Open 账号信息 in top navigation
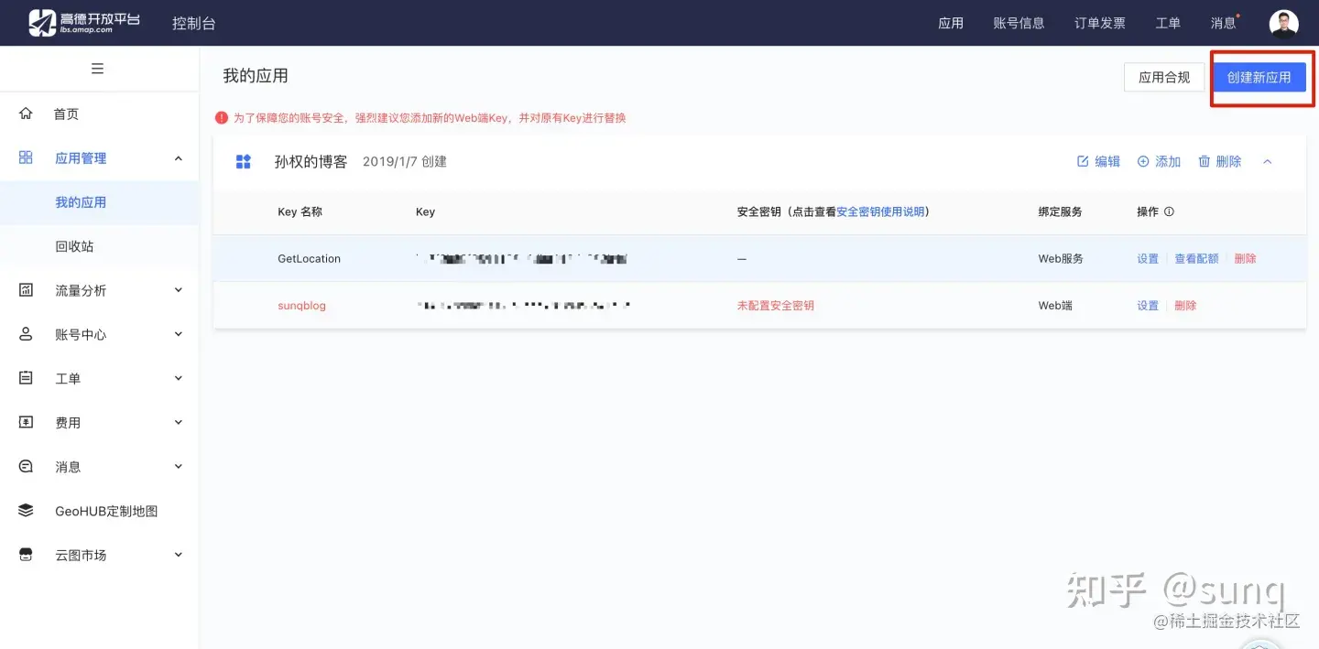The width and height of the screenshot is (1319, 649). [1019, 23]
